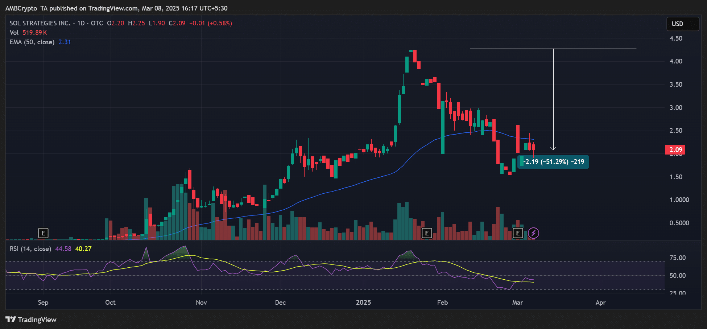Click the +0.01 (+0.58%) change value

point(211,23)
